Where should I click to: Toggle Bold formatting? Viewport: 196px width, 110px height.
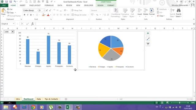pos(24,15)
